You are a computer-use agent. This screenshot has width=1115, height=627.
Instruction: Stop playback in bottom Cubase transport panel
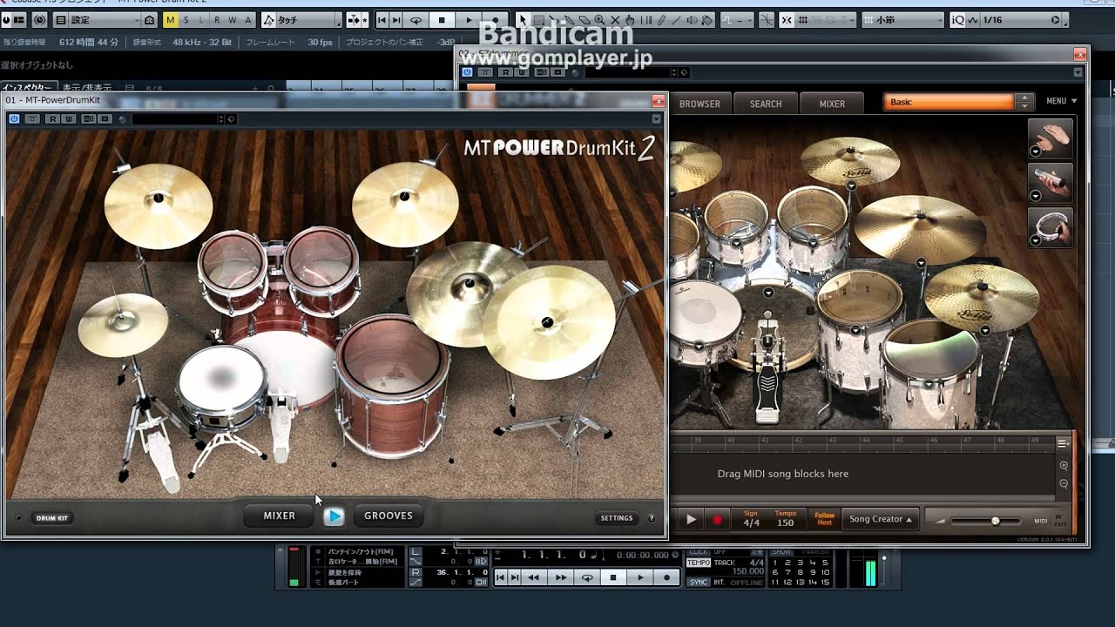613,577
